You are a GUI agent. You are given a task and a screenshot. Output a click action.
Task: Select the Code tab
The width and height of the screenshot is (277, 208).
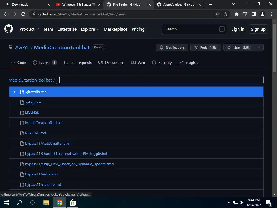(19, 63)
